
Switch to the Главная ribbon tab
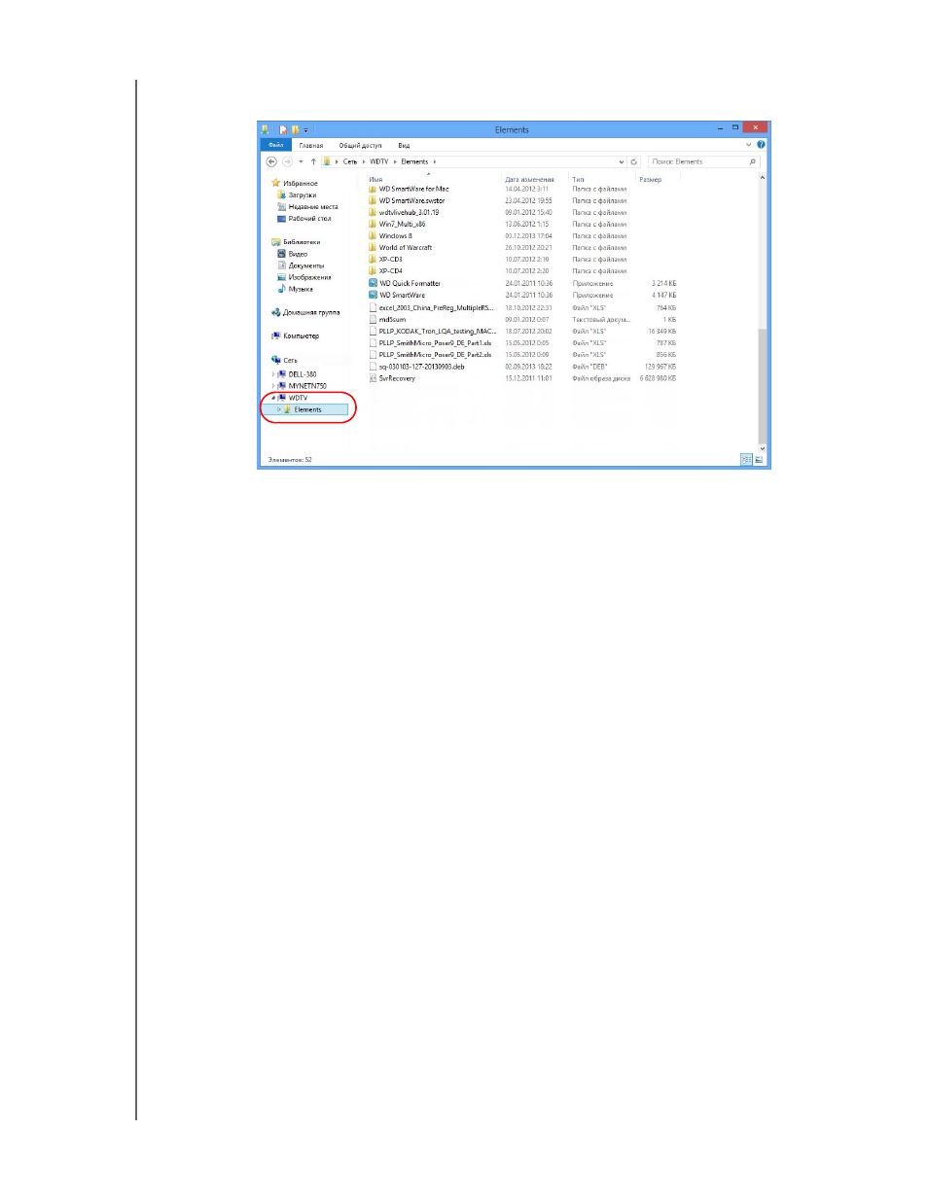[x=311, y=145]
